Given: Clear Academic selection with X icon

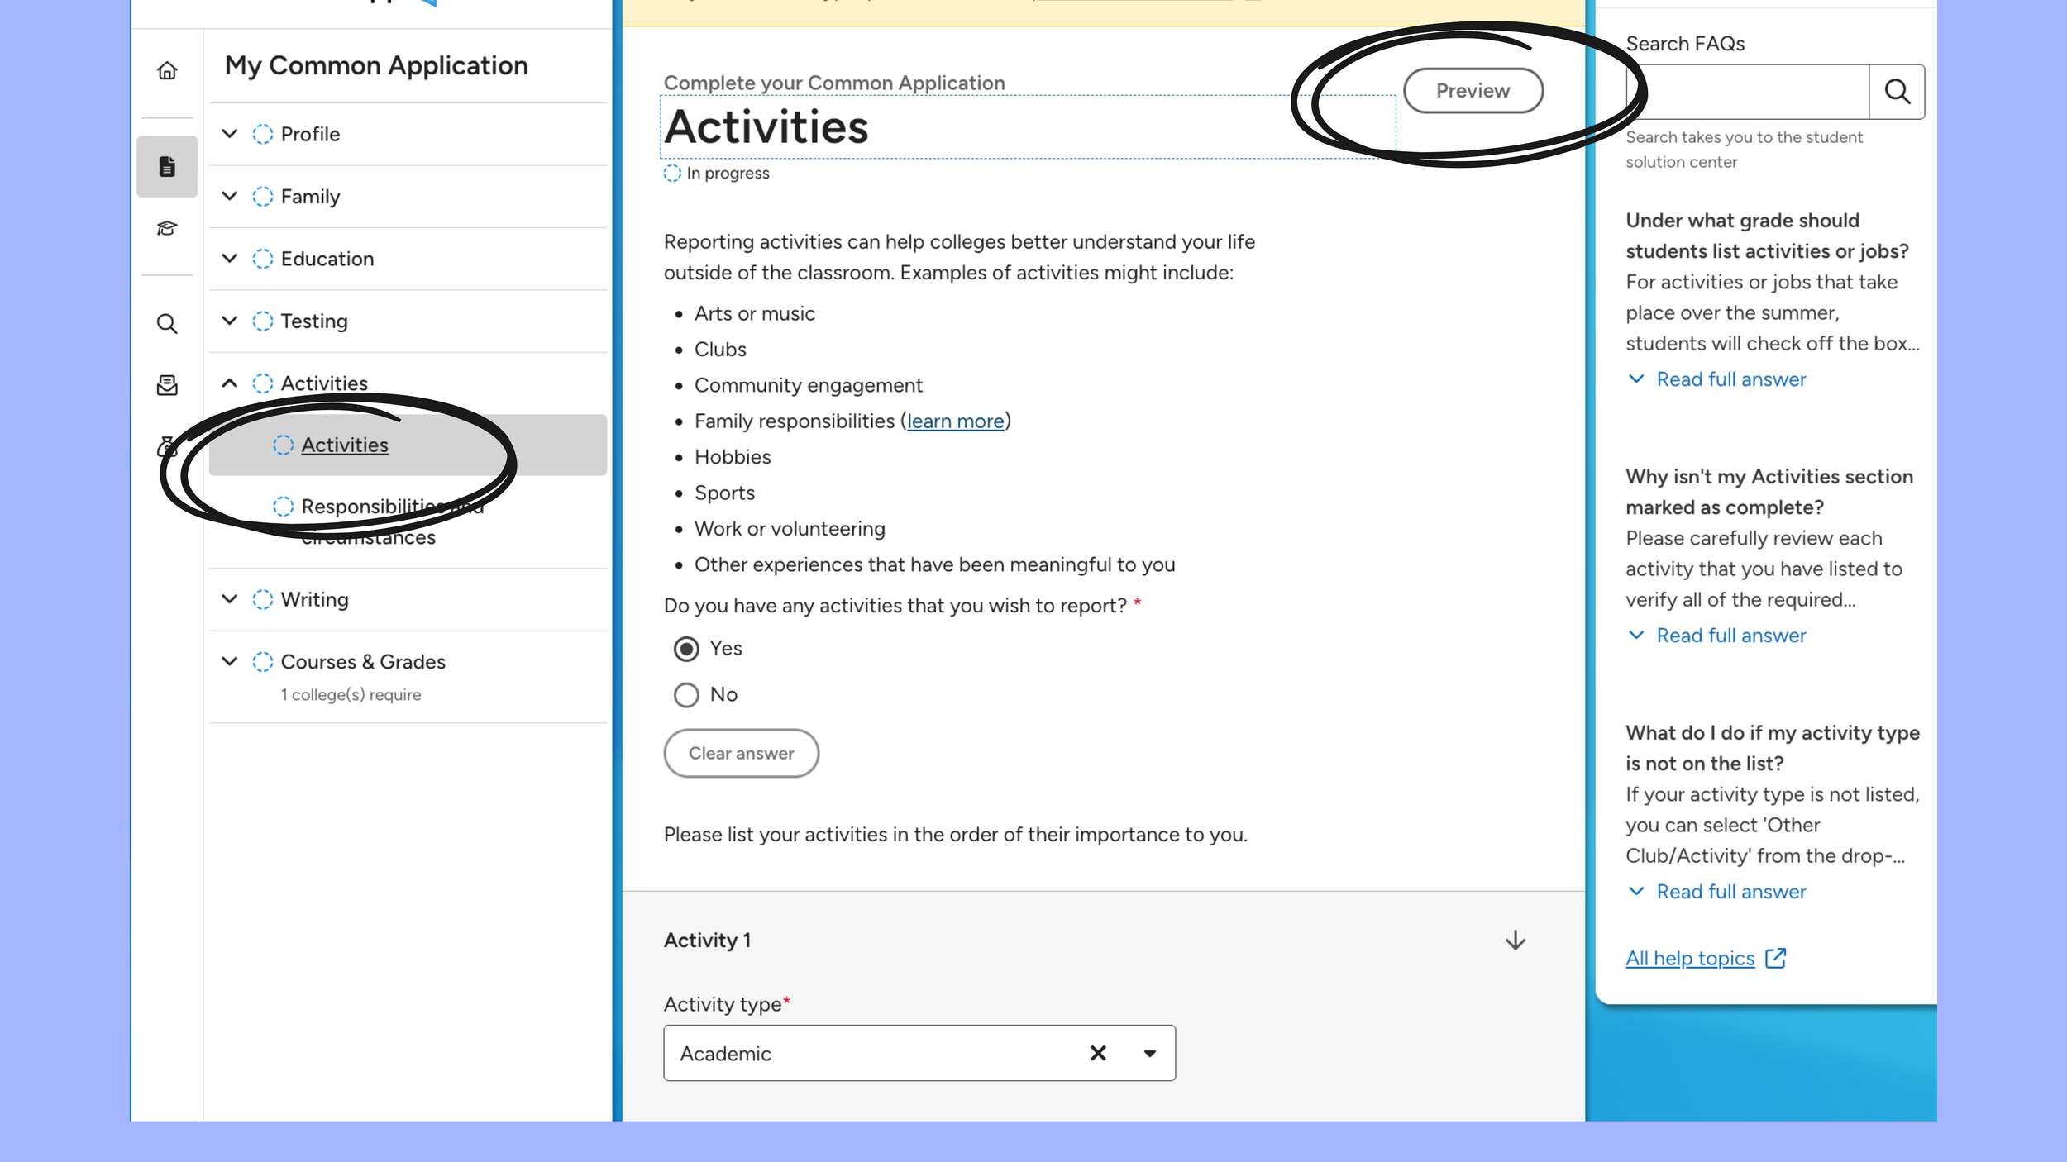Looking at the screenshot, I should coord(1098,1053).
